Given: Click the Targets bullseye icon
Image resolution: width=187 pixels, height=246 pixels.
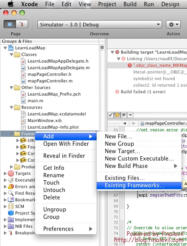Looking at the screenshot, I should pos(11,173).
